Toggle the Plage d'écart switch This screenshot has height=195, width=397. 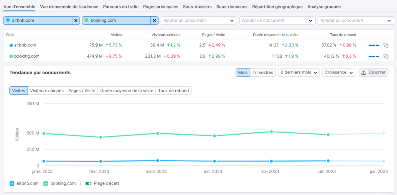pyautogui.click(x=88, y=183)
